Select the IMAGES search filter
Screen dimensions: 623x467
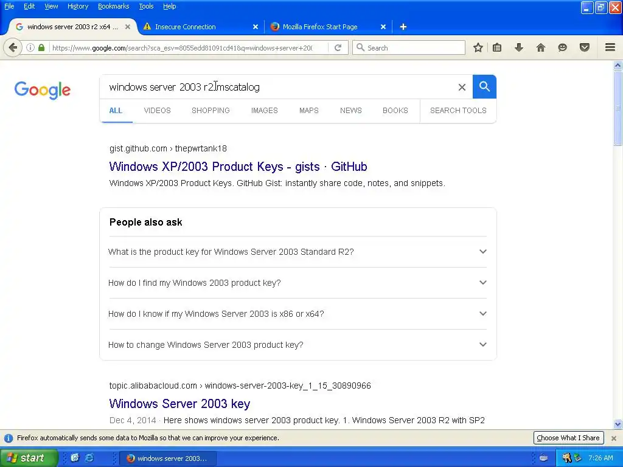(x=264, y=111)
